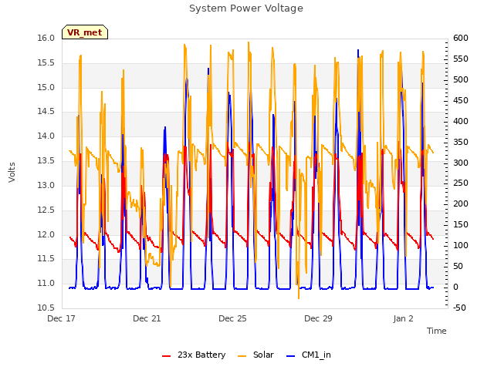Click the blue CM1_in legend swatch
This screenshot has height=370, width=494.
290,356
